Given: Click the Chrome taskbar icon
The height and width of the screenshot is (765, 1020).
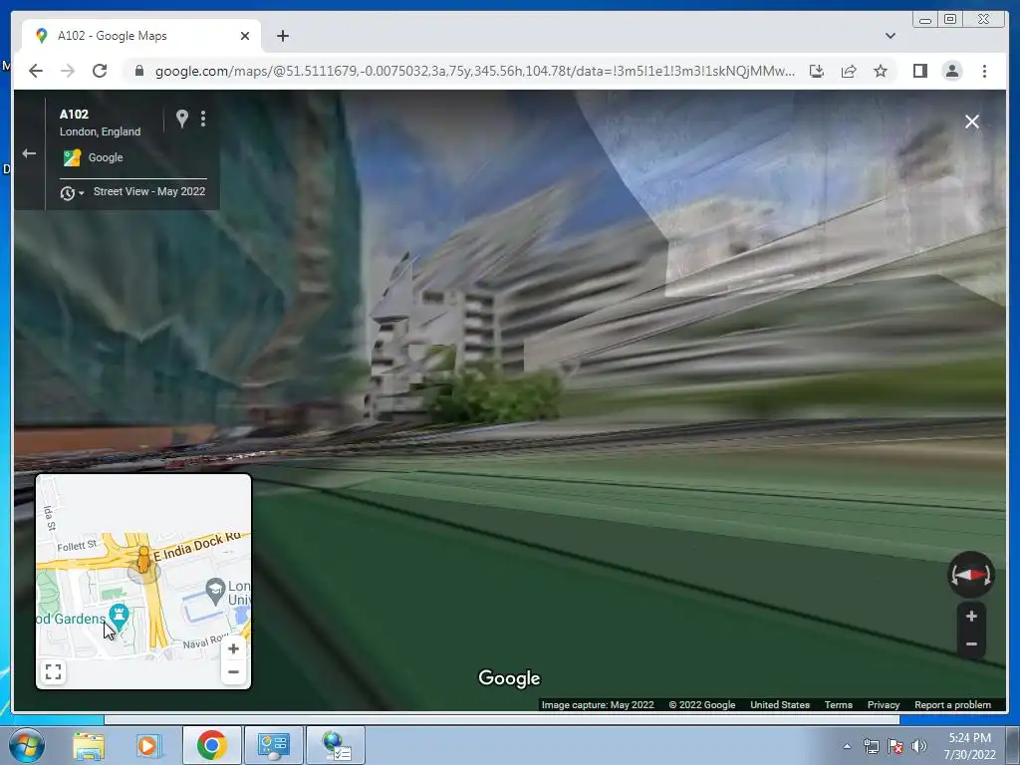Looking at the screenshot, I should [x=211, y=745].
